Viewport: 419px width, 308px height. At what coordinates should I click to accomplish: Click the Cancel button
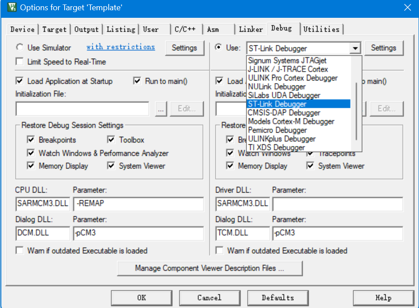[x=209, y=298]
